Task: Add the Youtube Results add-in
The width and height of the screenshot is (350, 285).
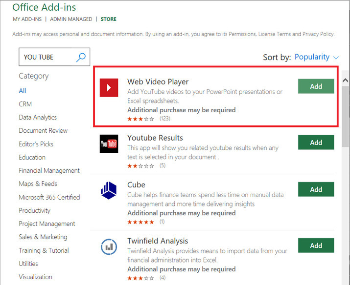Action: [x=316, y=142]
